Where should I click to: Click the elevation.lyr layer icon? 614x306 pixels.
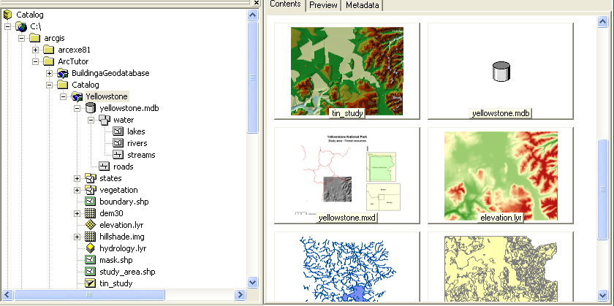pos(91,225)
